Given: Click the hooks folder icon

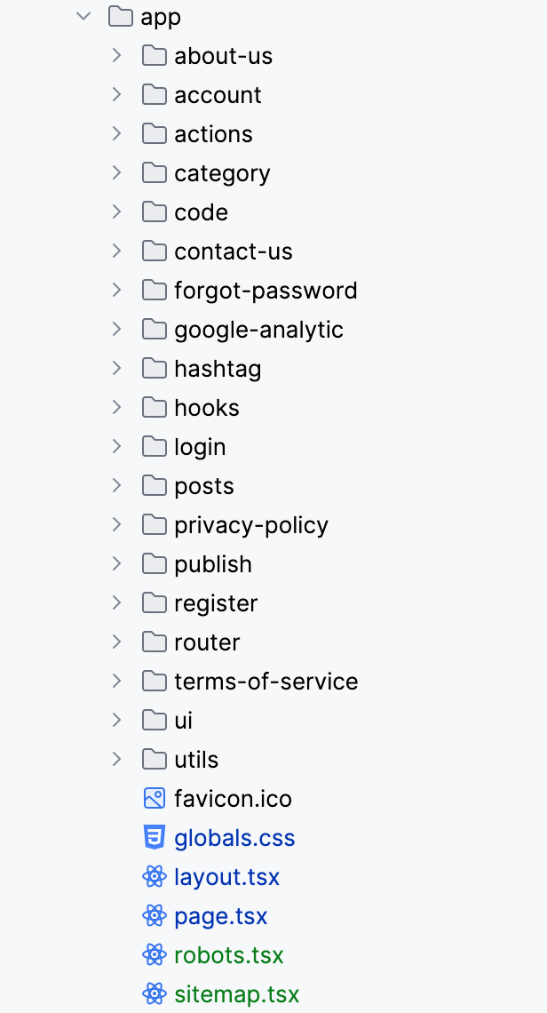Looking at the screenshot, I should point(155,408).
